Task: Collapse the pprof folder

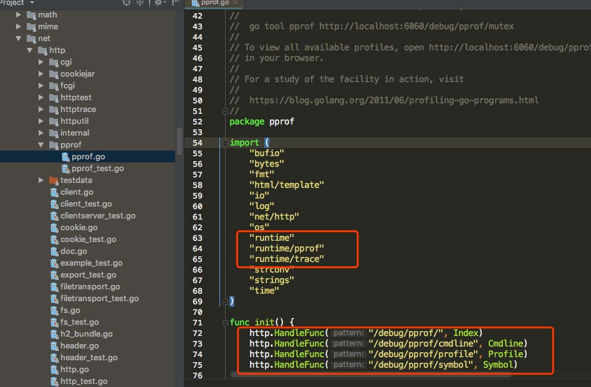Action: coord(41,145)
